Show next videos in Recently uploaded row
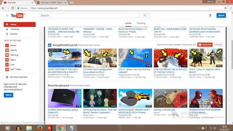Image resolution: width=233 pixels, height=131 pixels. click(x=224, y=100)
